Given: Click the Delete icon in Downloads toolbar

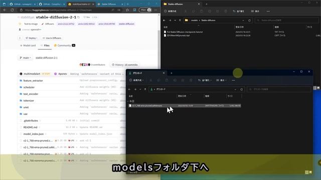Looking at the screenshot, I should click(x=191, y=80).
